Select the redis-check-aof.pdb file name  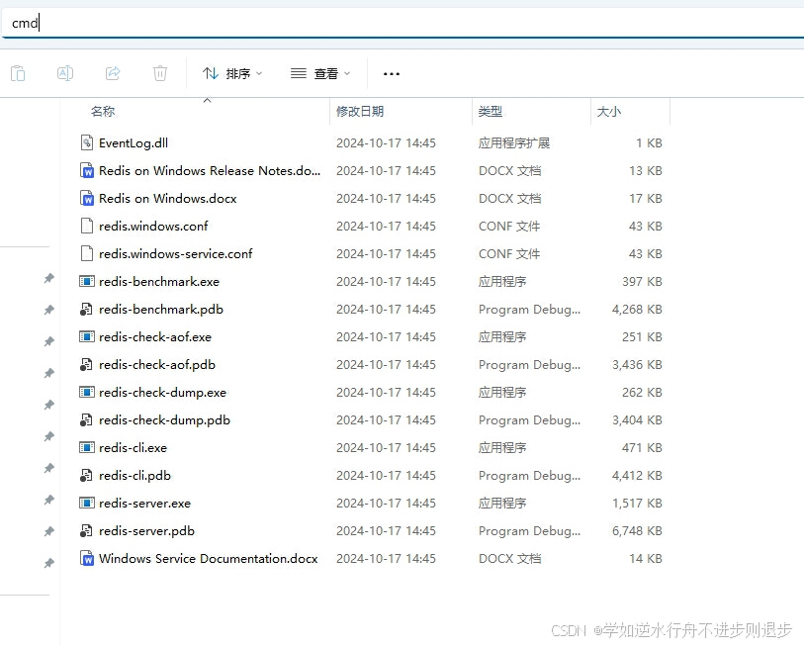coord(157,365)
